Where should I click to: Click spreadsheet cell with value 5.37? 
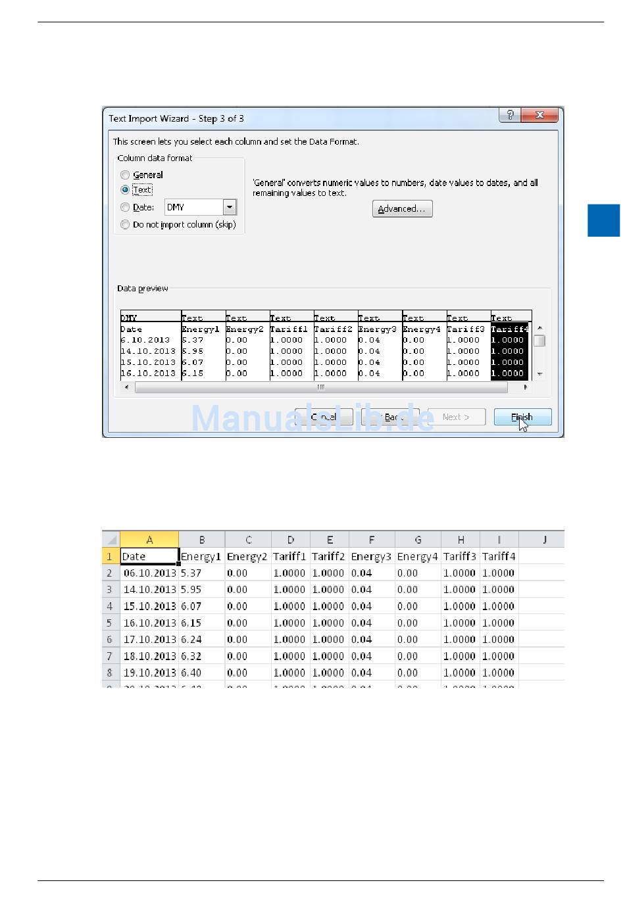(202, 573)
